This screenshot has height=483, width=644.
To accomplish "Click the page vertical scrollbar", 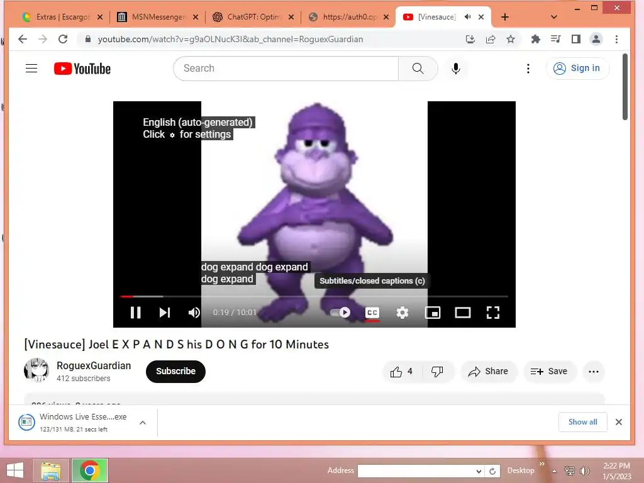I will (625, 87).
